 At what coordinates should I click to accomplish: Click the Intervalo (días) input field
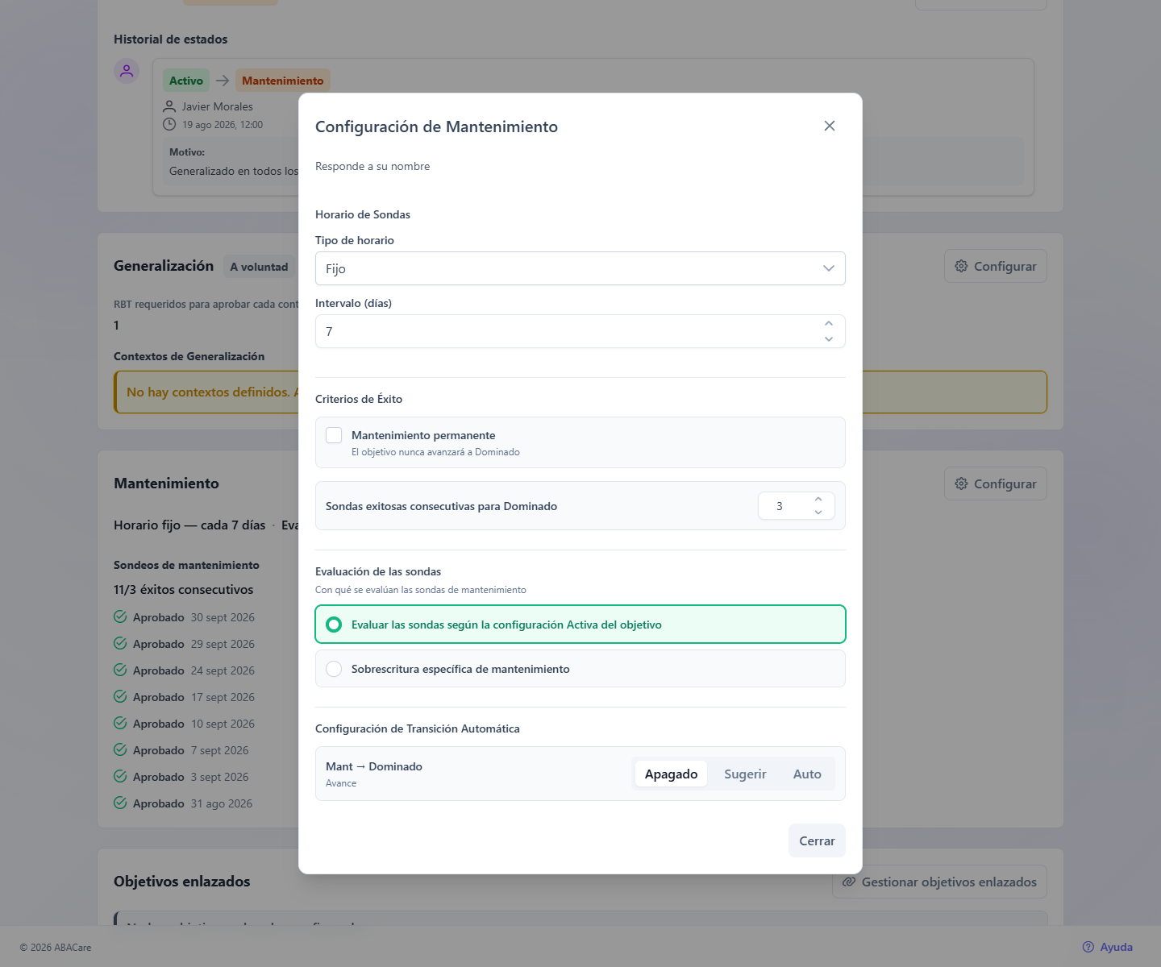coord(580,331)
